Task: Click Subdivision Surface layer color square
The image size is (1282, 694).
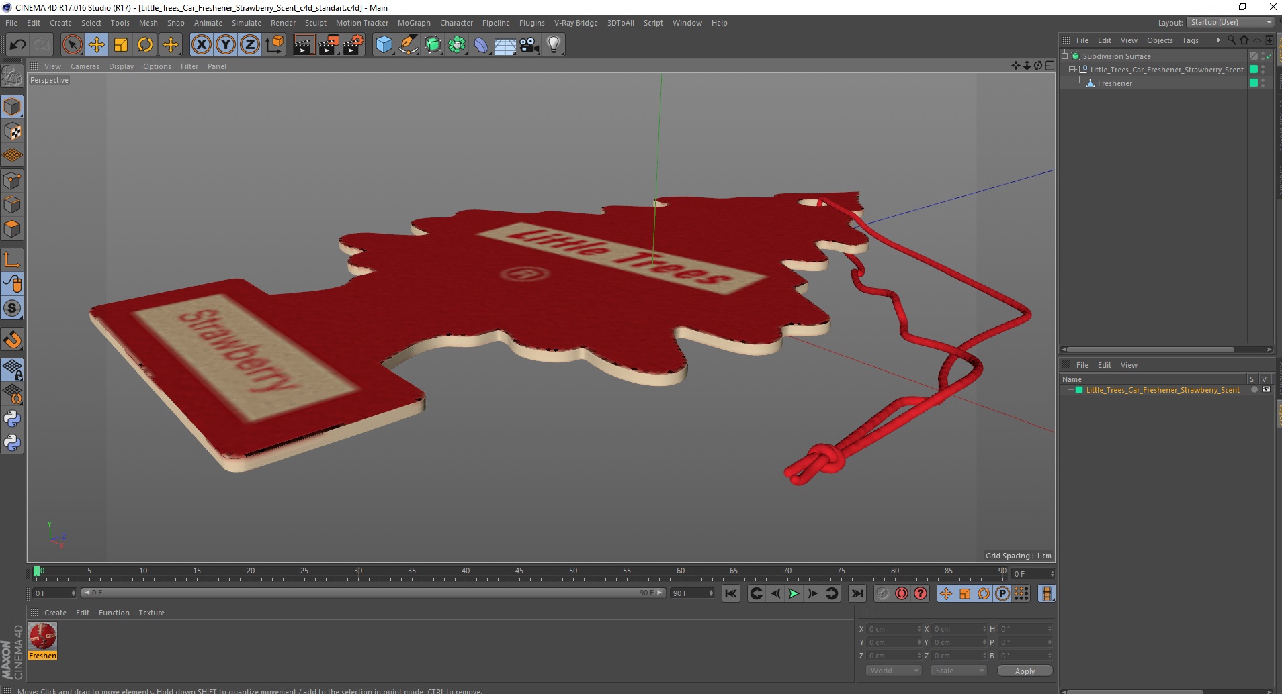Action: (x=1254, y=56)
